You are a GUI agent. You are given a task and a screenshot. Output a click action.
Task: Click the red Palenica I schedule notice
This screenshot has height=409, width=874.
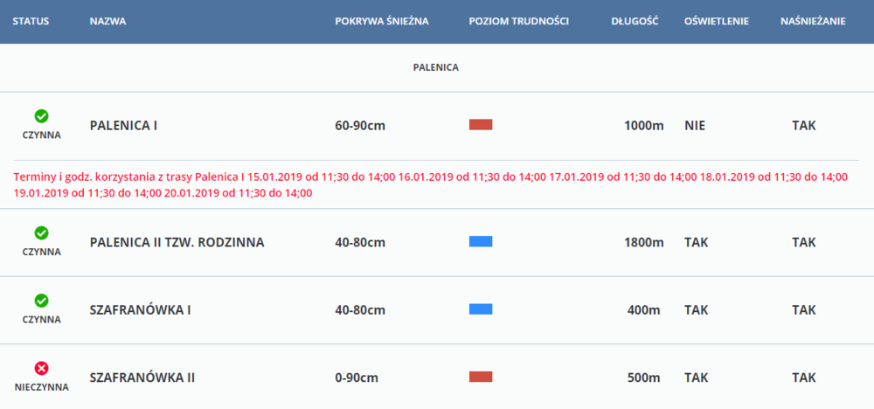[x=430, y=185]
